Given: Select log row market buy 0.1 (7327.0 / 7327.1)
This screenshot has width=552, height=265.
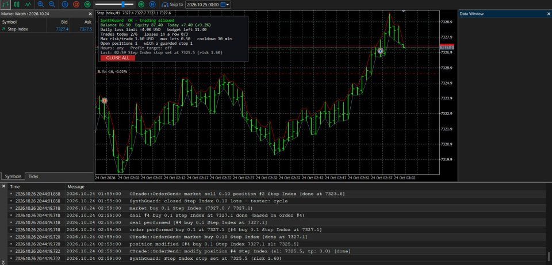Looking at the screenshot, I should [277, 208].
